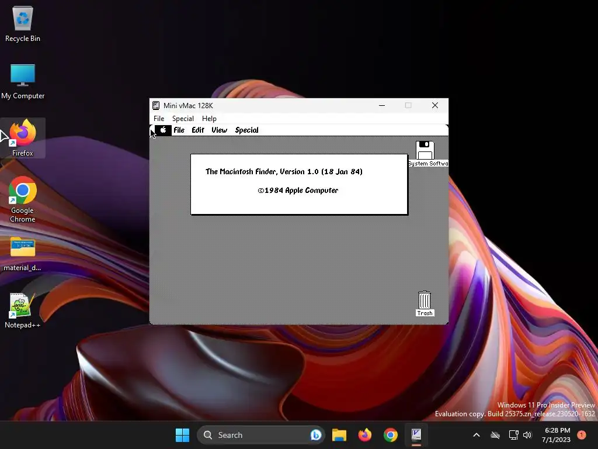
Task: Select the material_d... folder on desktop
Action: click(x=23, y=254)
